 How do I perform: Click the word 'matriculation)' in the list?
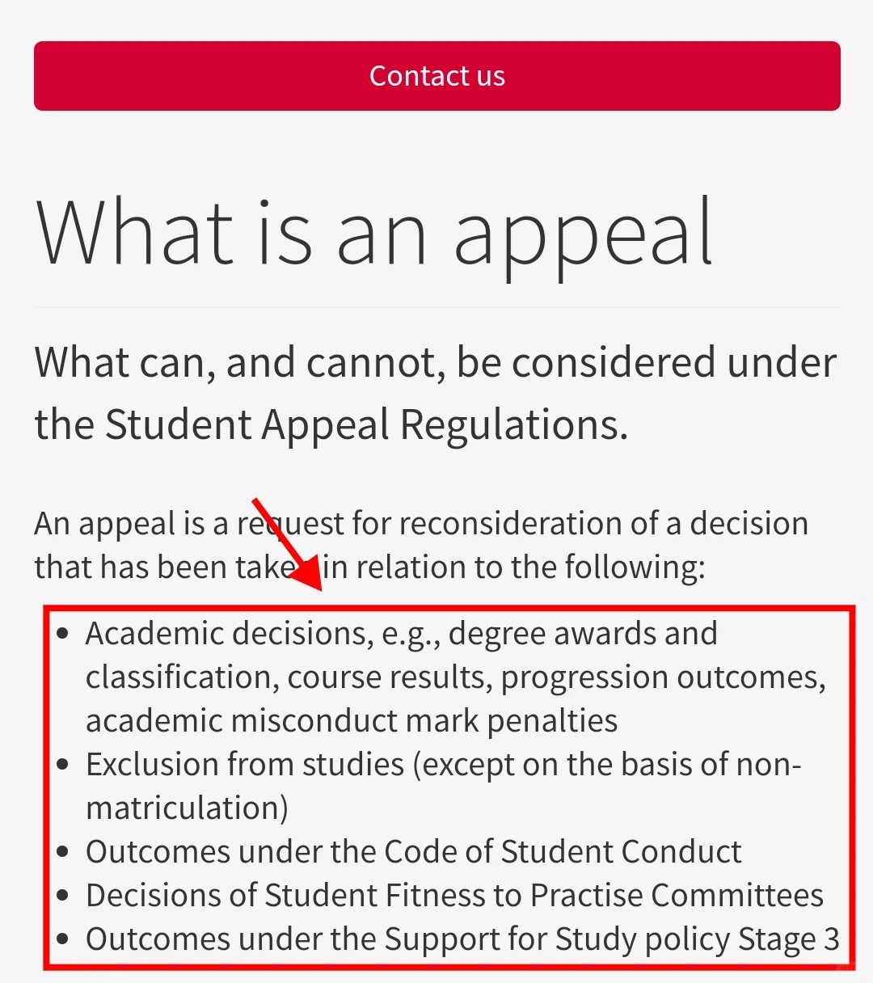pyautogui.click(x=187, y=808)
